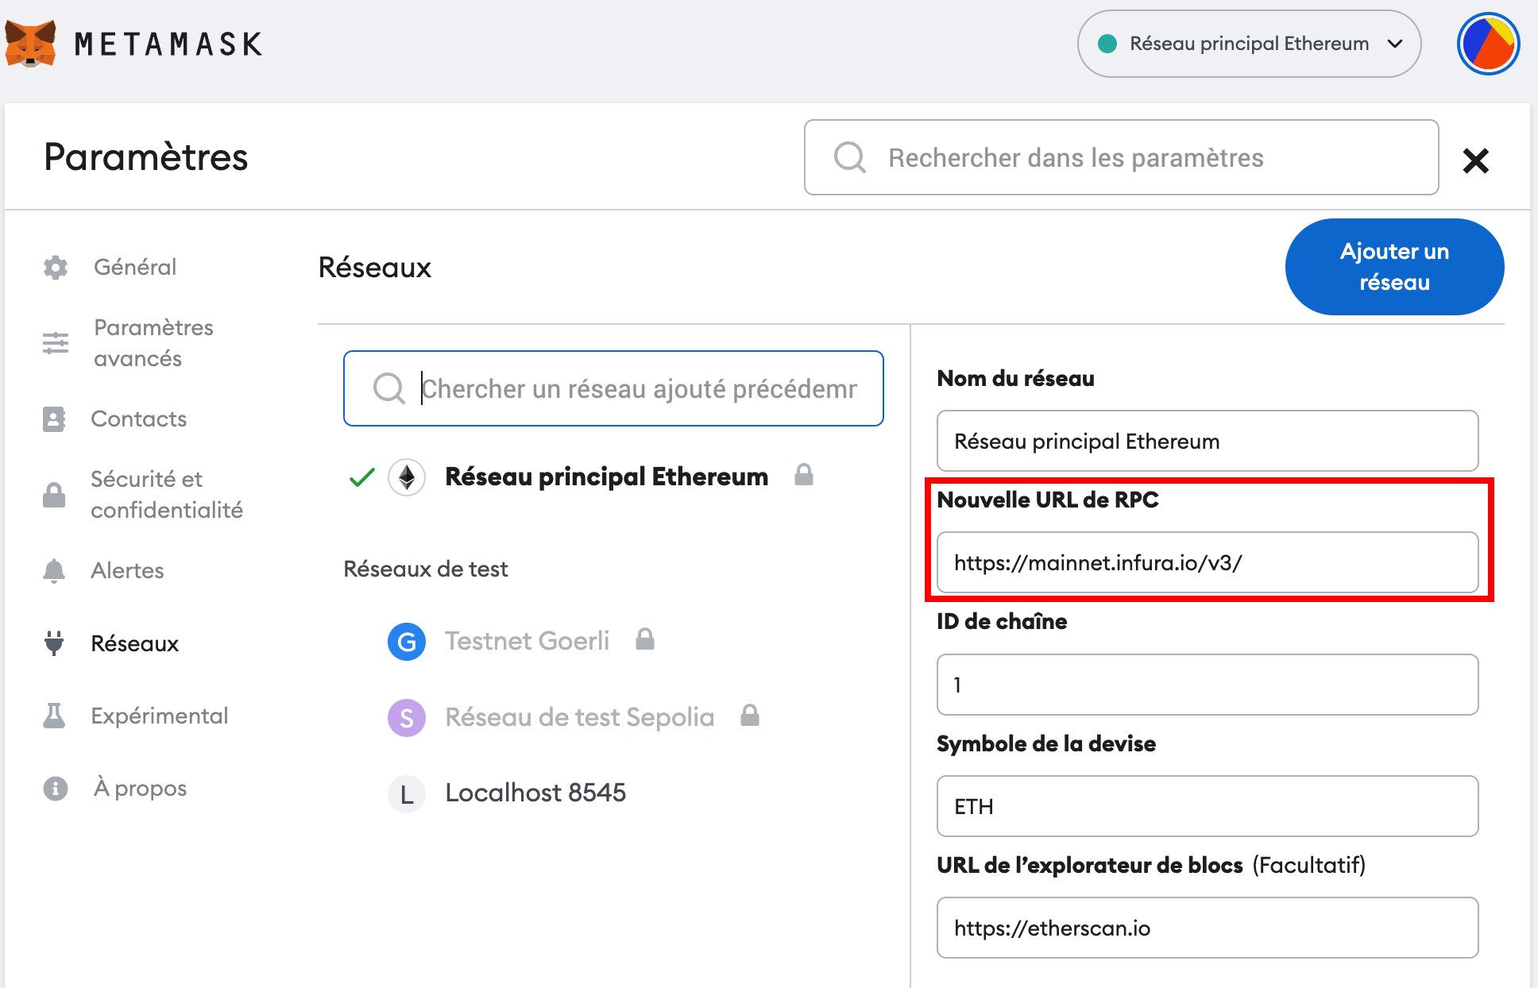Click the lock icon next to Testnet Goerli

point(645,639)
